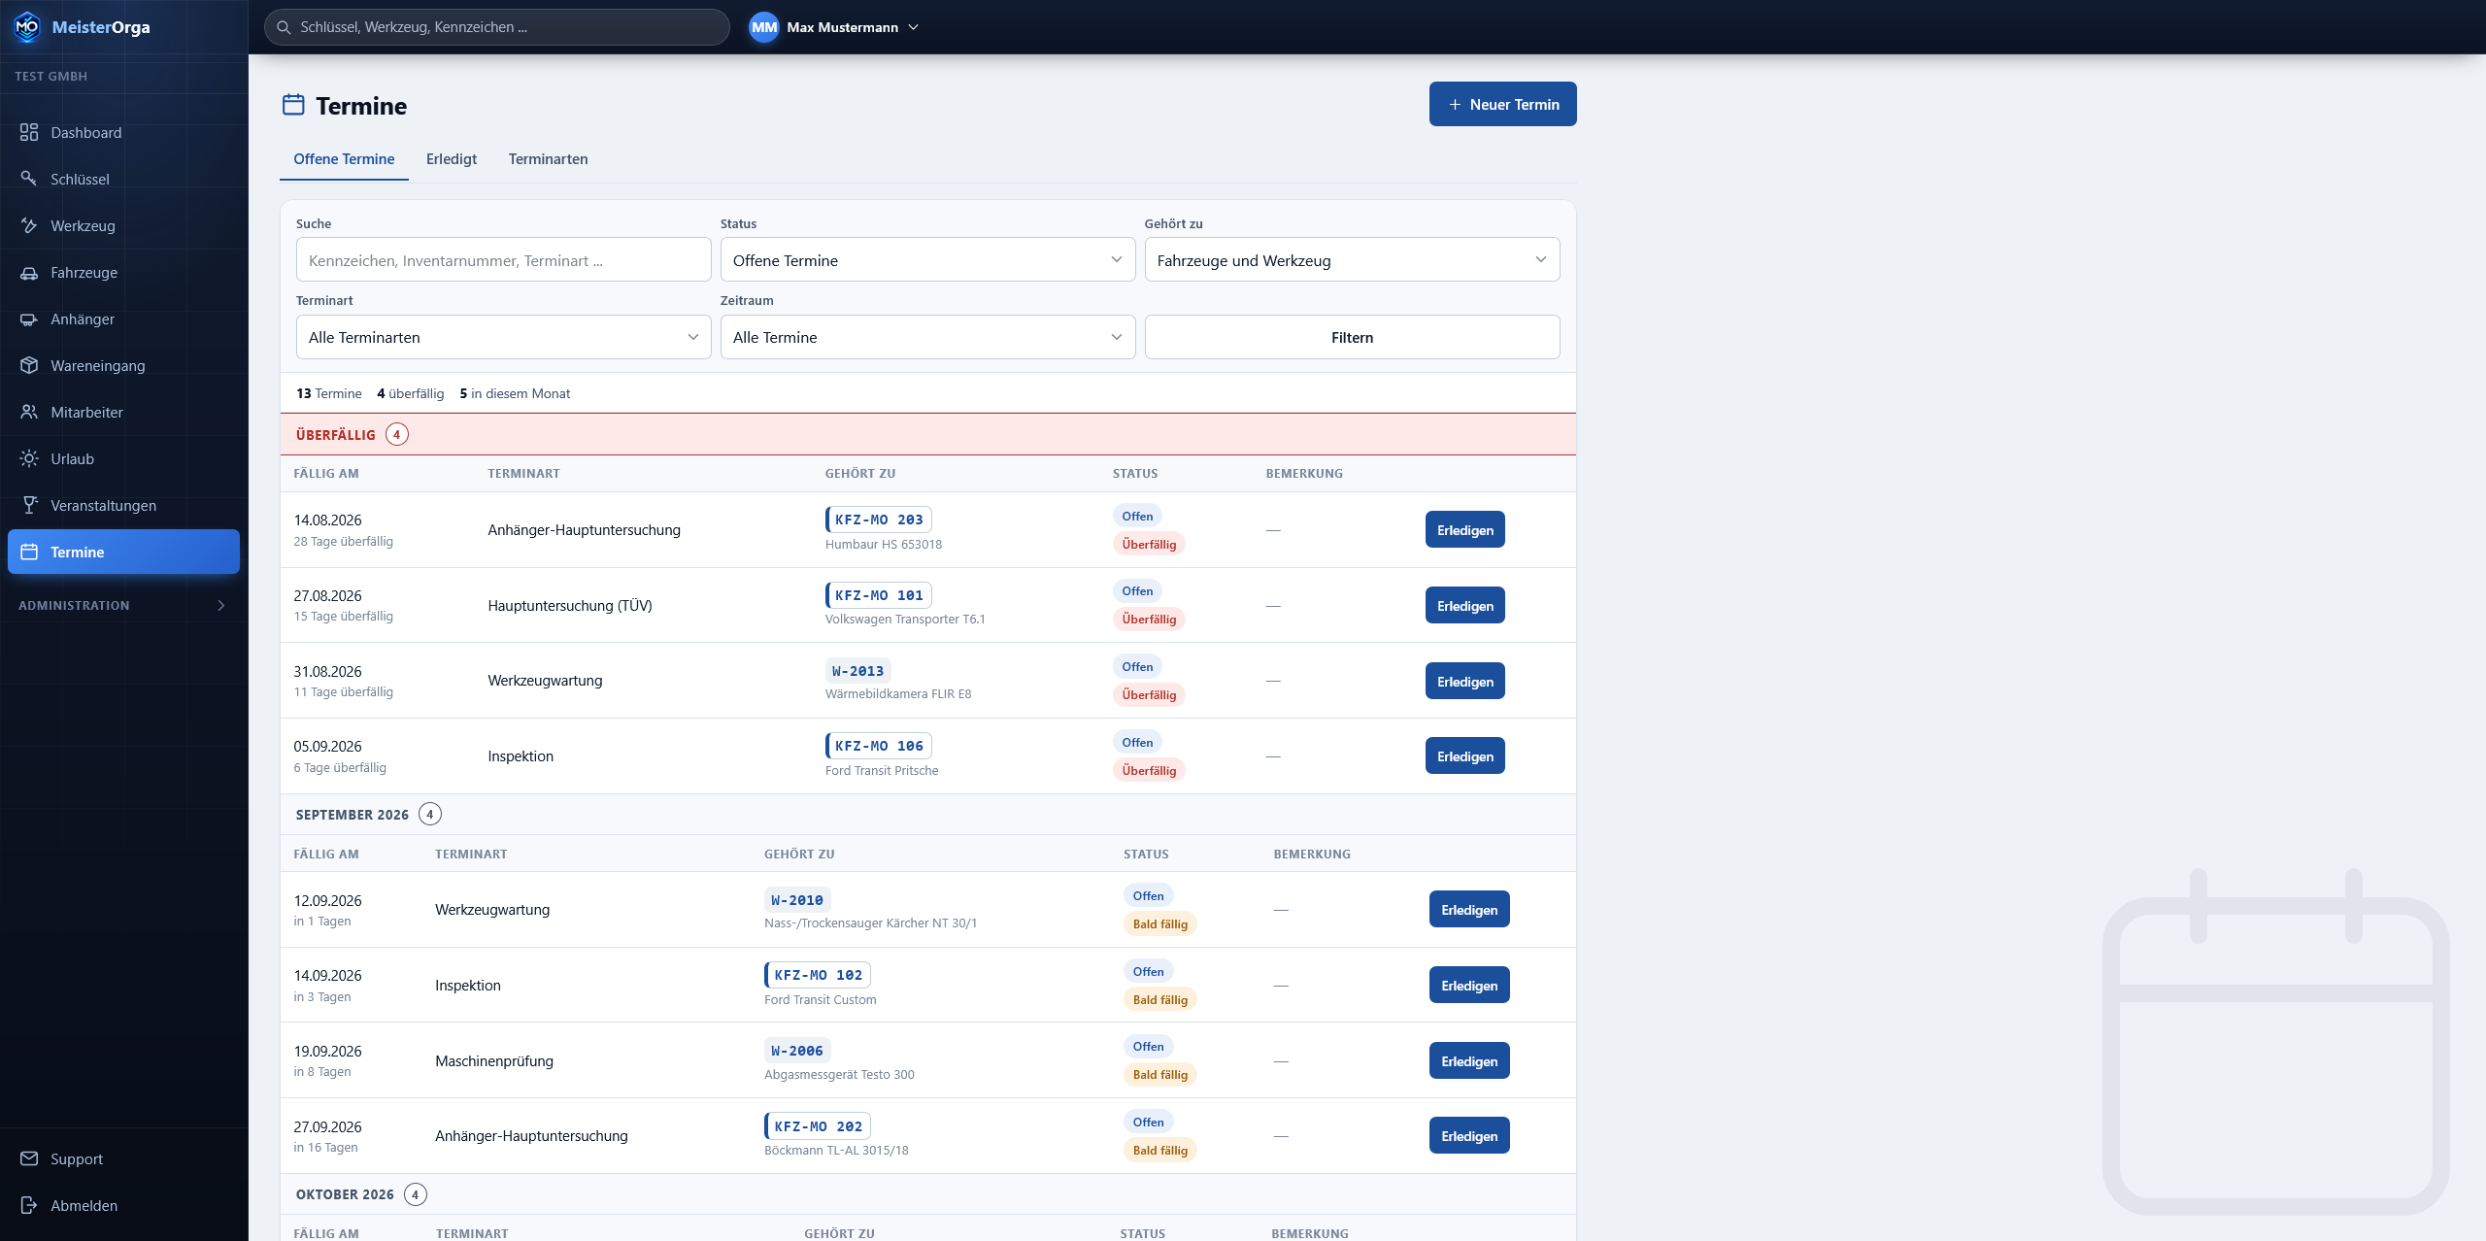Select Termine text in the sidebar menu
The width and height of the screenshot is (2486, 1241).
point(77,552)
